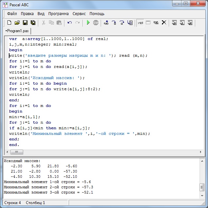Cut selection with the scissors icon
The height and width of the screenshot is (208, 208).
(x=43, y=23)
